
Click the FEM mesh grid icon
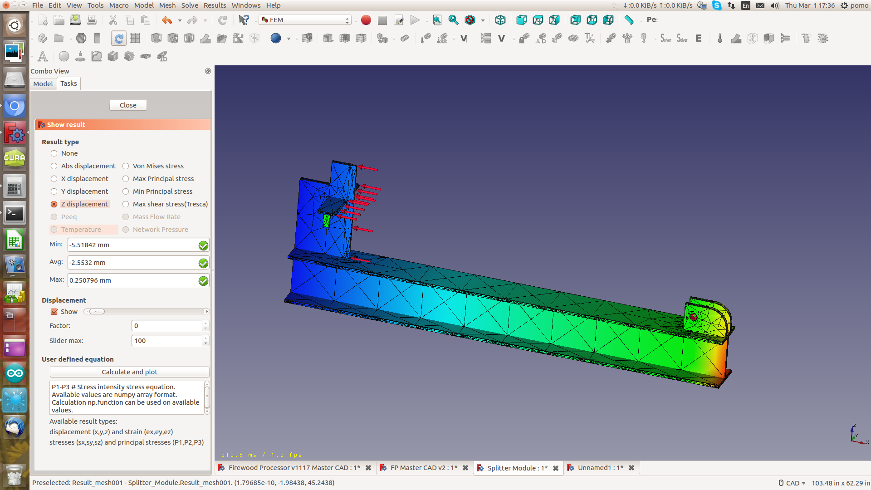coord(135,39)
